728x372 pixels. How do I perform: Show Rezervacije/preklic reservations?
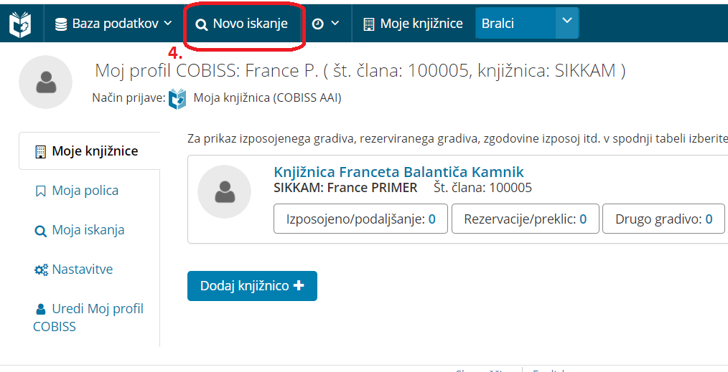pos(526,219)
